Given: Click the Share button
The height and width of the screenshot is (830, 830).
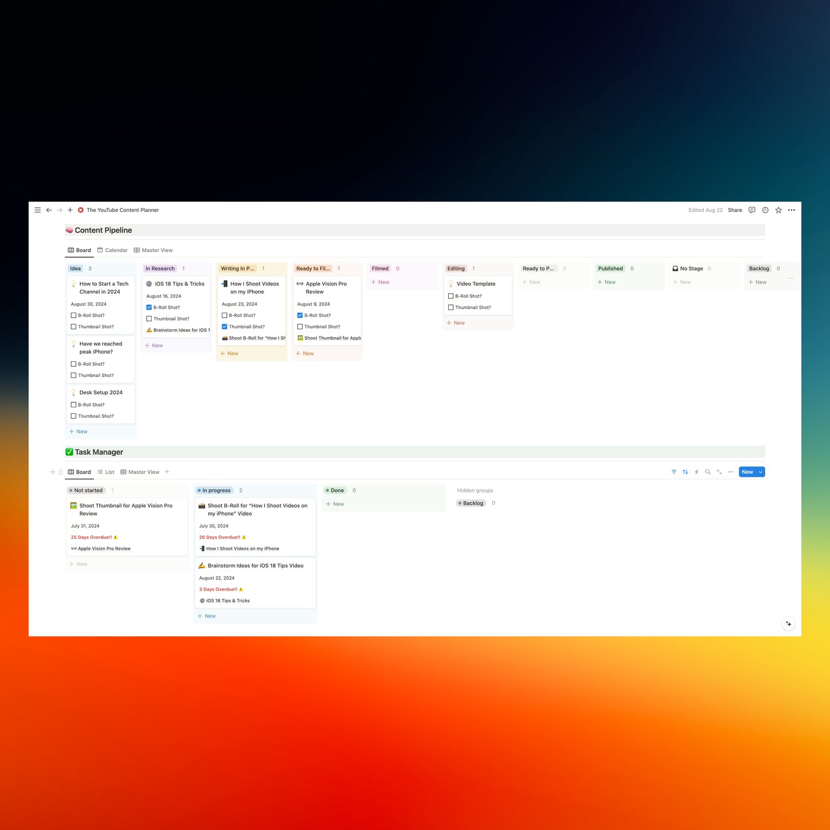Looking at the screenshot, I should [735, 210].
